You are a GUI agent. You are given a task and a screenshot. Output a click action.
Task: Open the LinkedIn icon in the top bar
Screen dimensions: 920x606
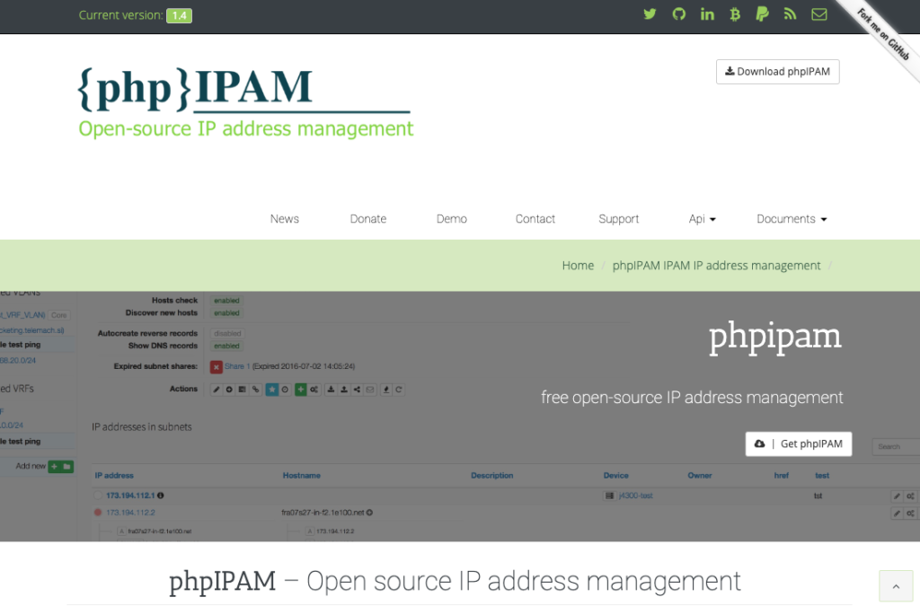(707, 14)
